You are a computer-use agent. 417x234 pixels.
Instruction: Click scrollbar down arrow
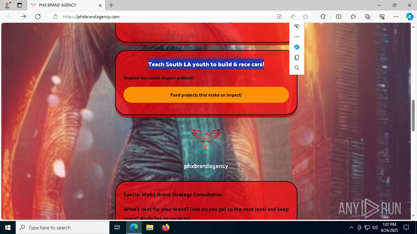(x=413, y=216)
